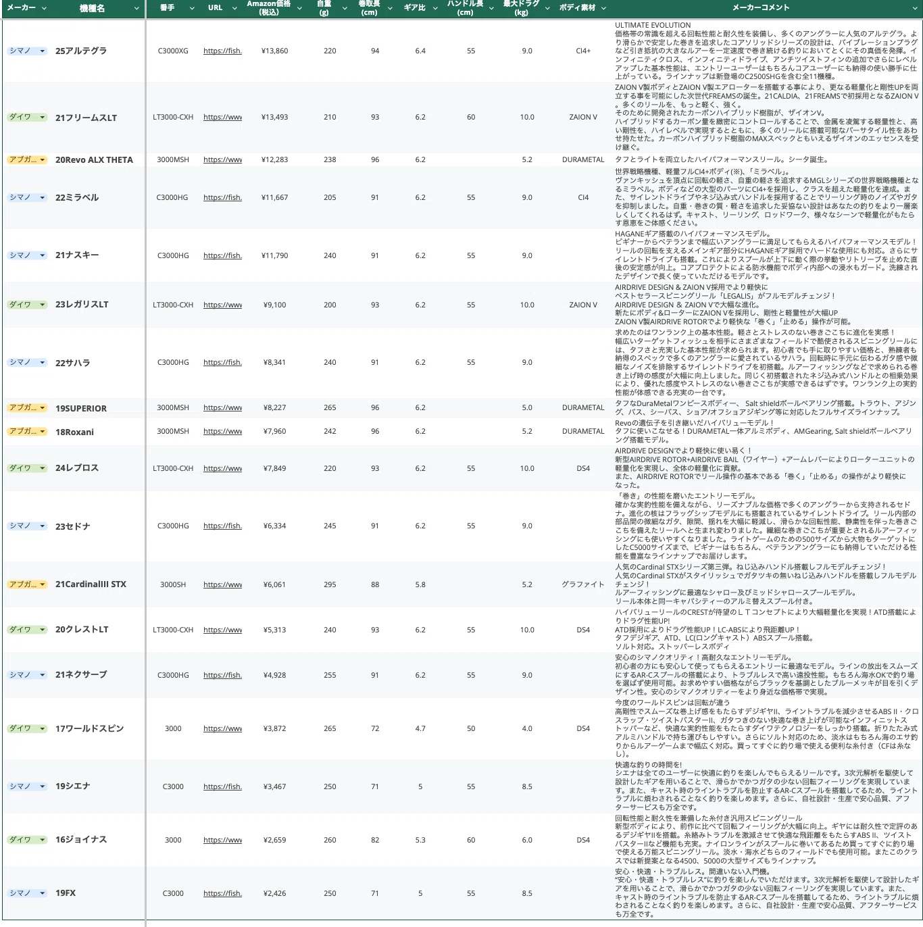
Task: Open the ギア比 column filter dropdown
Action: coord(436,8)
